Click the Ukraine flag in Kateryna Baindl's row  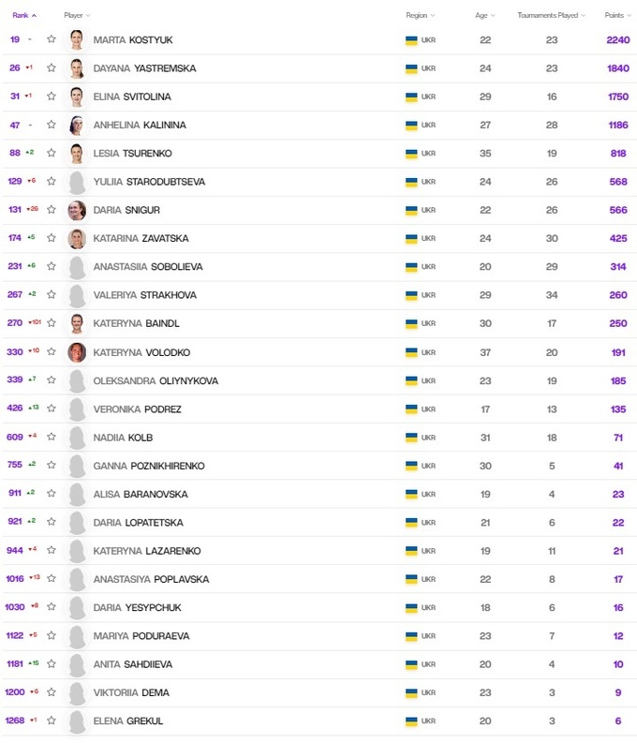click(411, 324)
